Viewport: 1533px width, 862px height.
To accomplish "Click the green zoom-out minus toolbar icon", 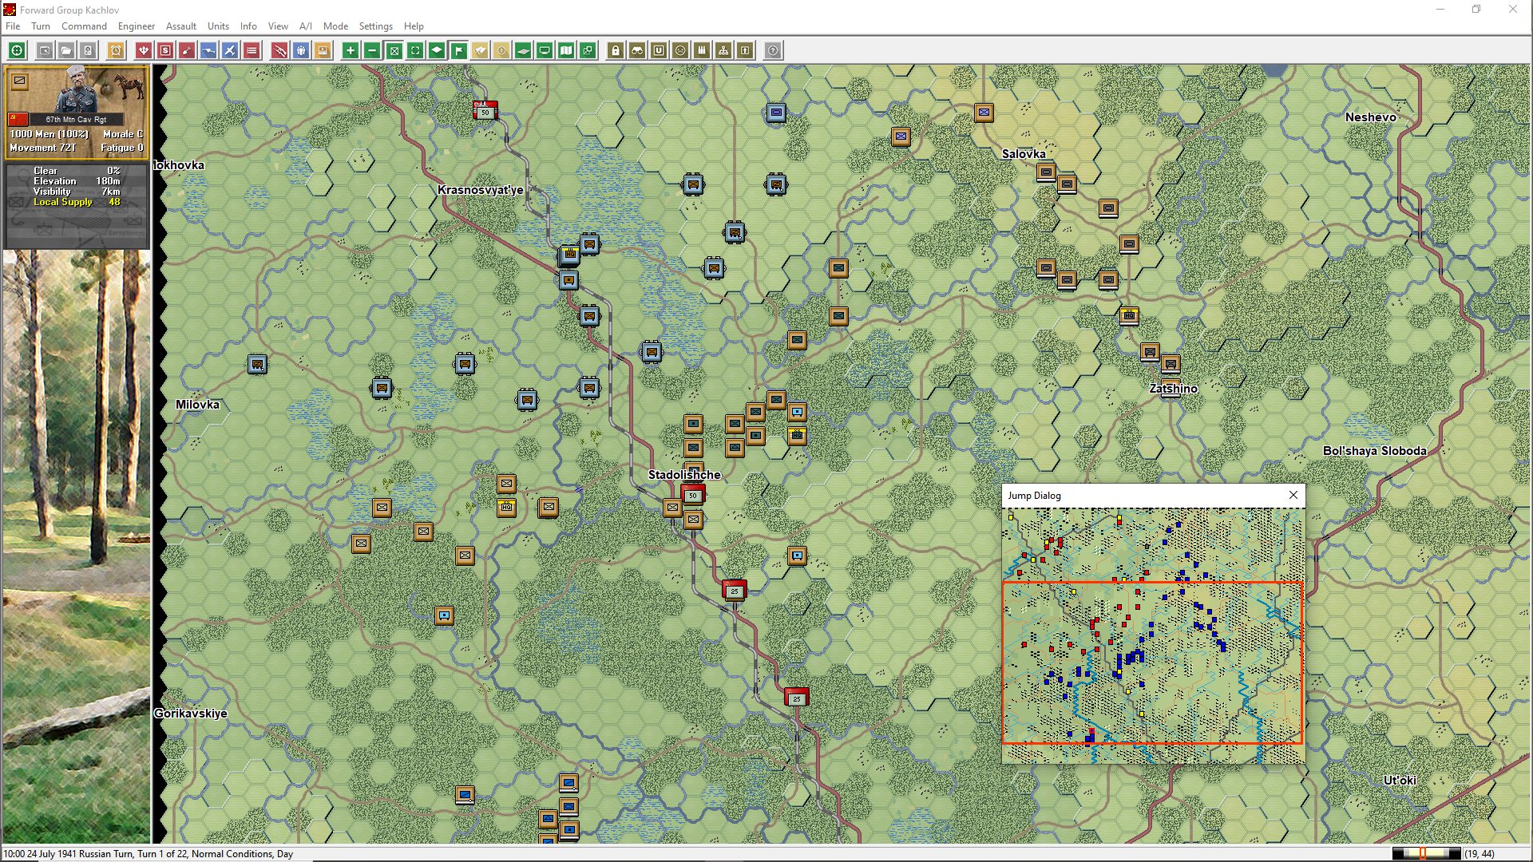I will tap(372, 50).
